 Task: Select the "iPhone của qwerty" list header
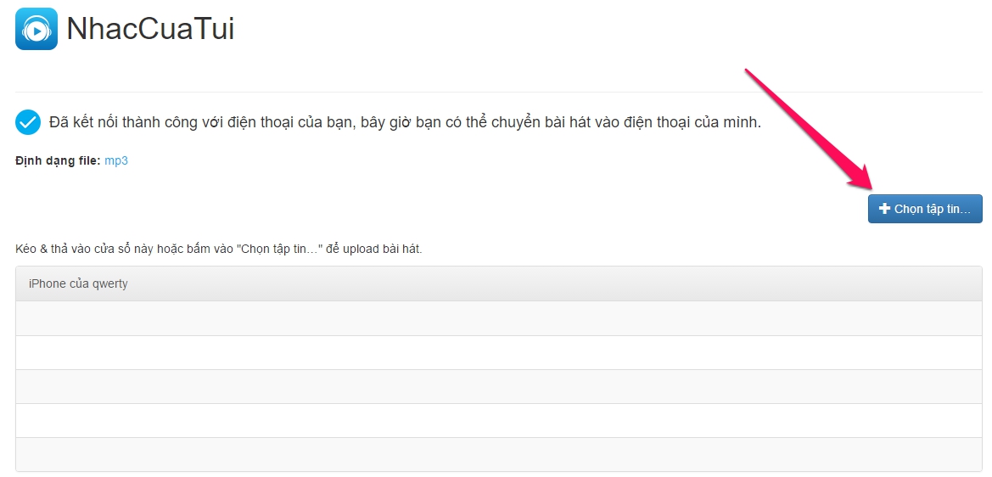click(x=498, y=283)
